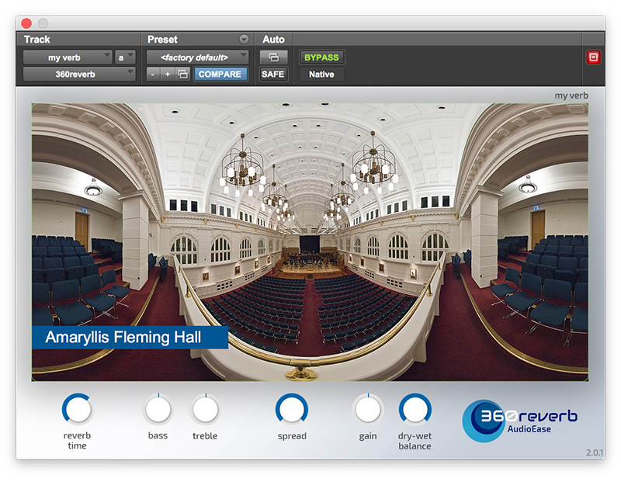The image size is (621, 482).
Task: Open the circular Preset menu arrow
Action: pyautogui.click(x=244, y=39)
